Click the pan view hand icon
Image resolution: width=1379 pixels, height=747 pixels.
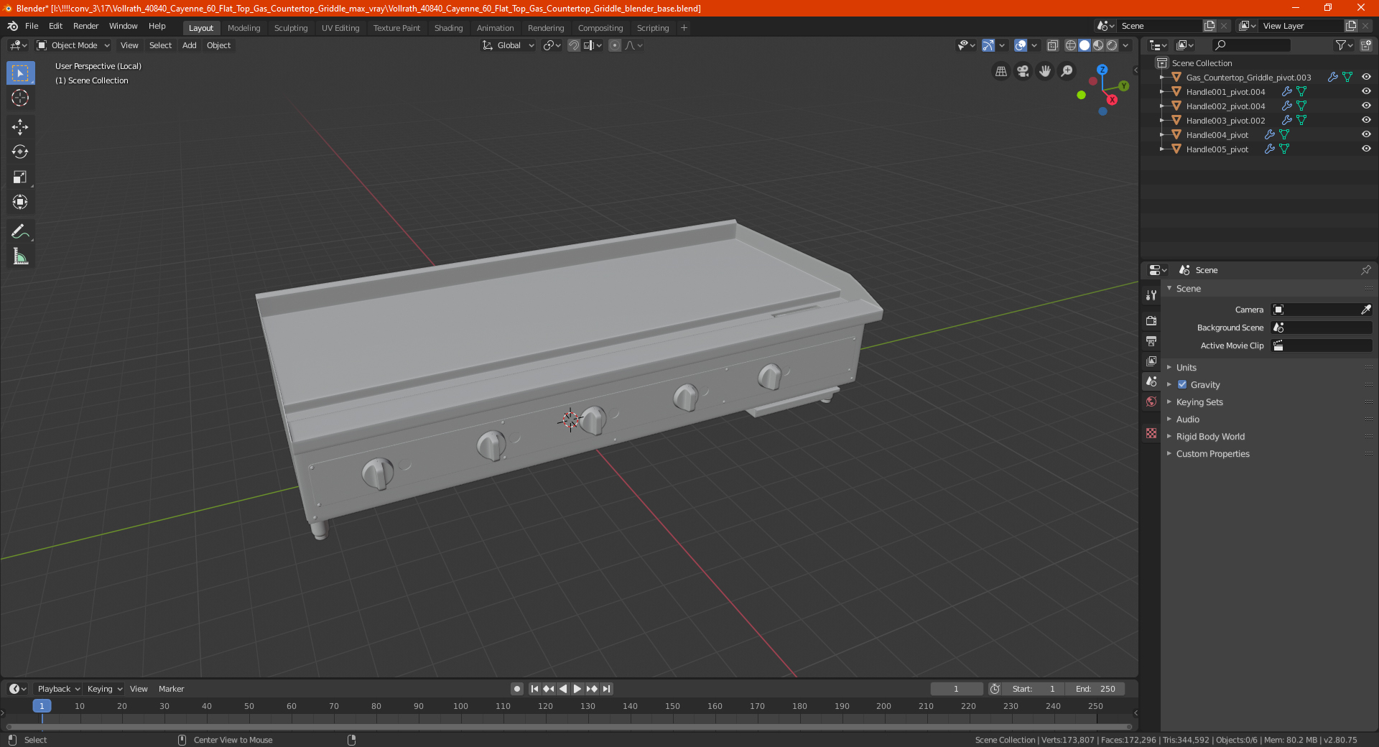tap(1045, 71)
